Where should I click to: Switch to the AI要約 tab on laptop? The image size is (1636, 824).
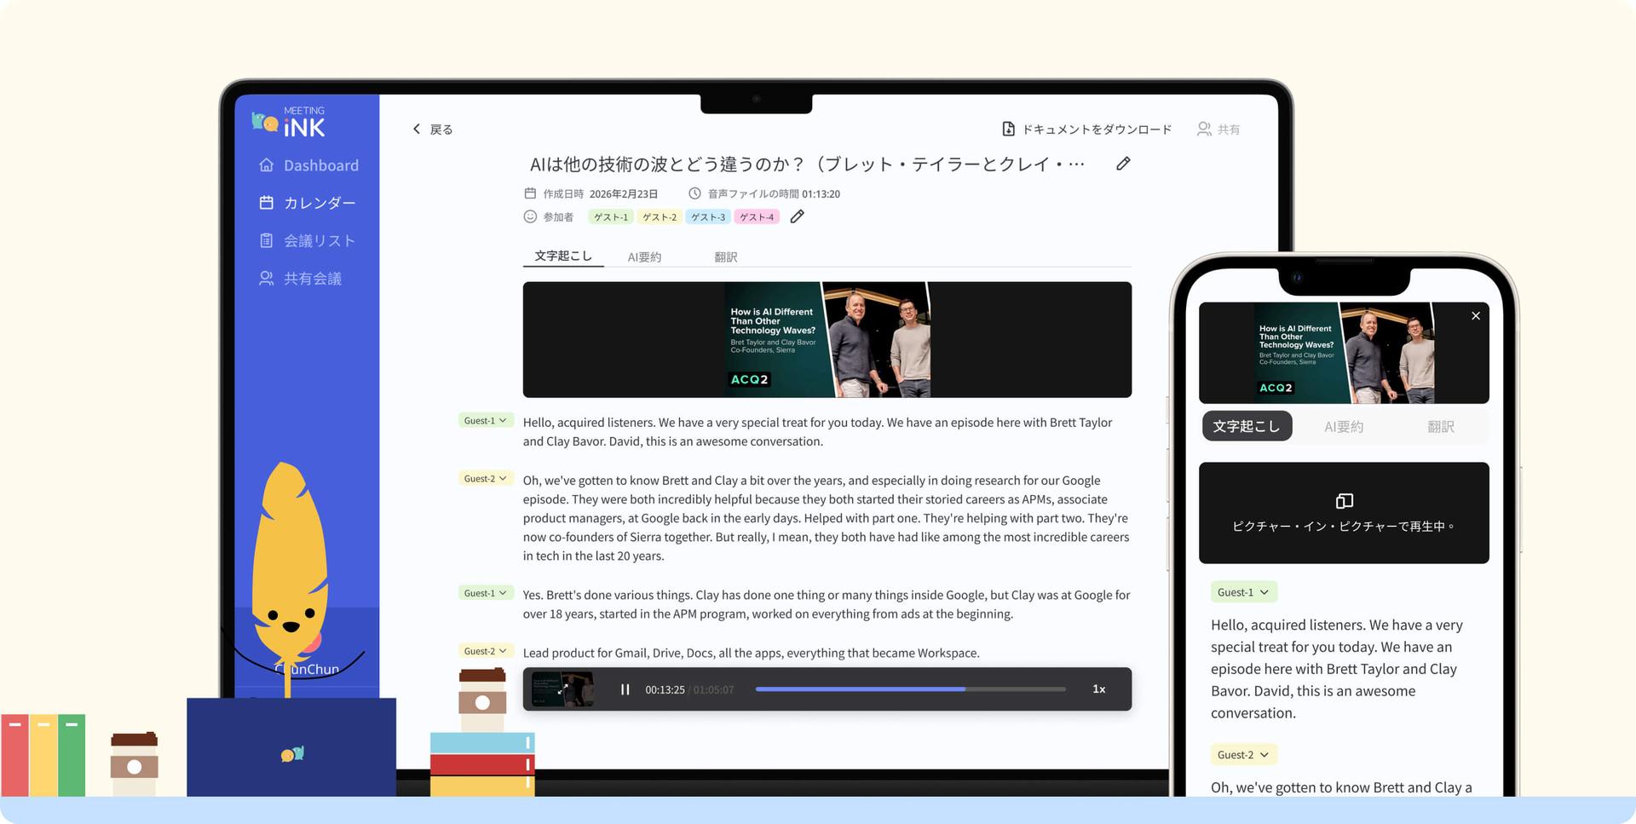(x=644, y=257)
